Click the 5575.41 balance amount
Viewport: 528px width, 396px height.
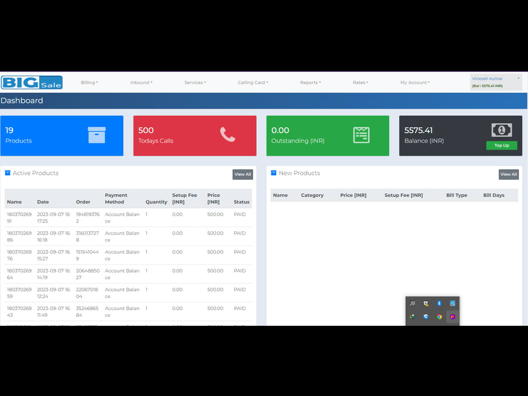coord(419,130)
